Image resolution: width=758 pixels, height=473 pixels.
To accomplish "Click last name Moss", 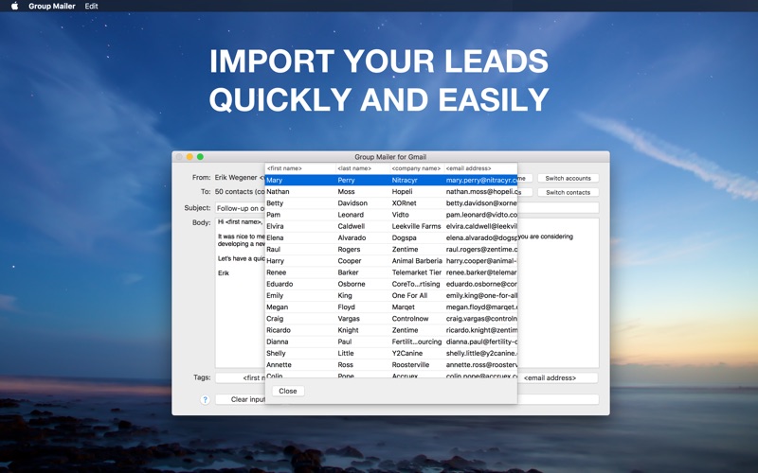I will tap(346, 192).
